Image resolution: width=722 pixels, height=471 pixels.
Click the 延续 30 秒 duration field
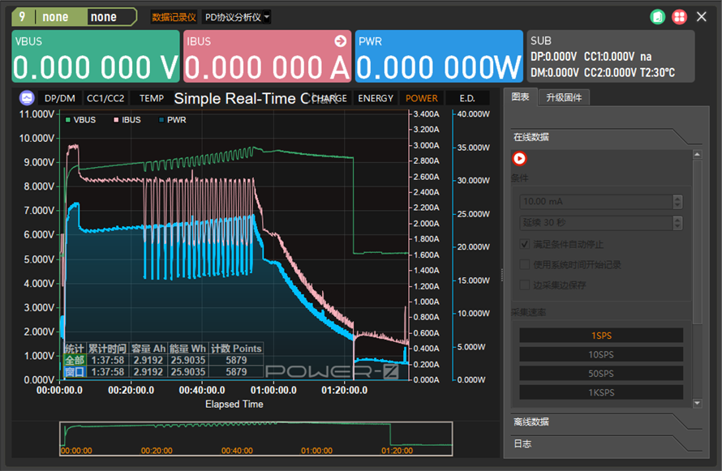(x=596, y=223)
